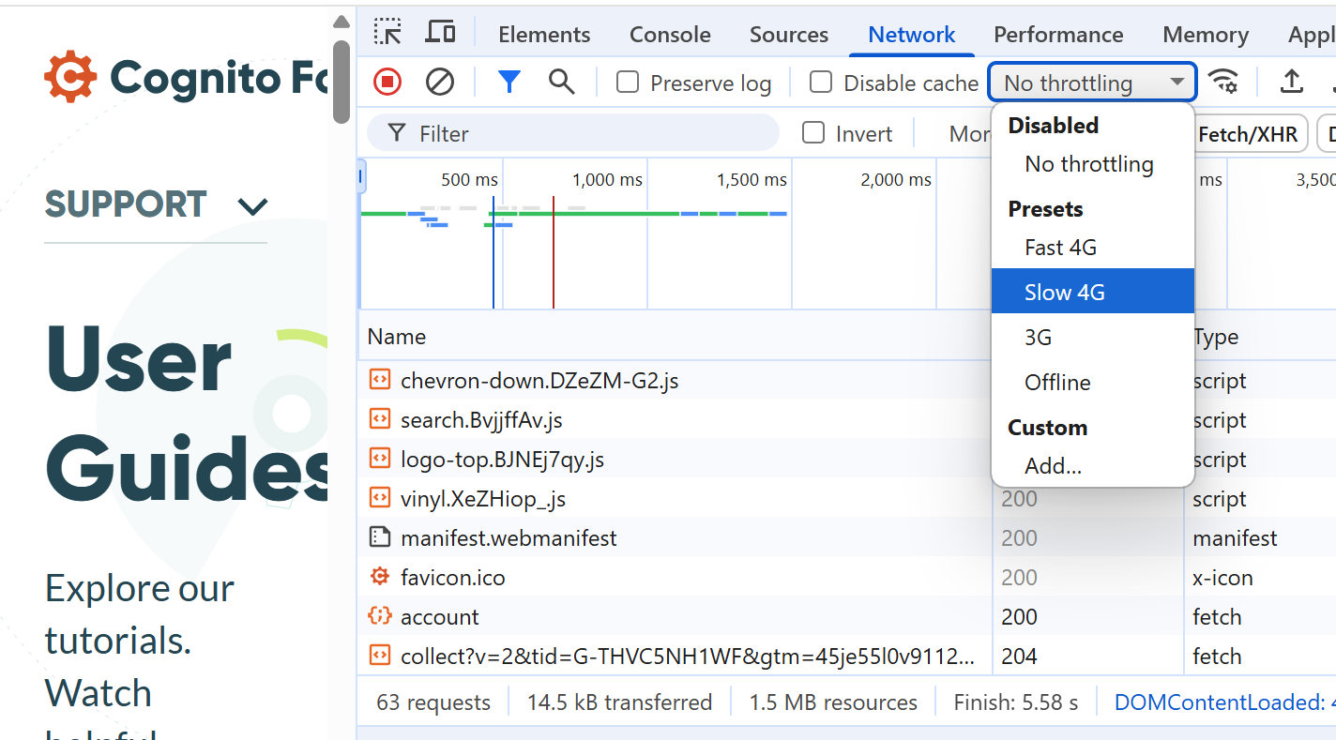The width and height of the screenshot is (1336, 740).
Task: Open network search with the magnifier icon
Action: [x=561, y=82]
